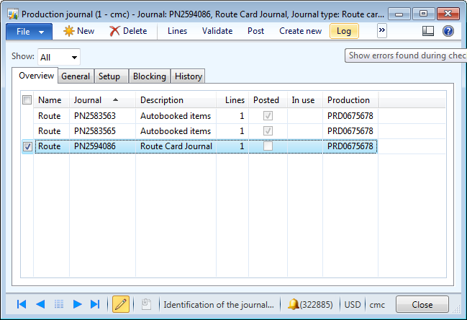Click the Lines value 1 for PN2594086

232,146
